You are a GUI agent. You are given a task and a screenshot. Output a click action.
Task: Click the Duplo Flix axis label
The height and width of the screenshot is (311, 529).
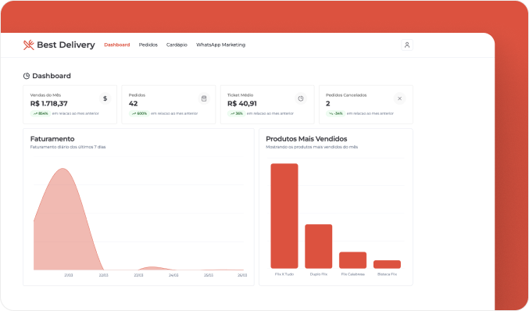[x=319, y=274]
